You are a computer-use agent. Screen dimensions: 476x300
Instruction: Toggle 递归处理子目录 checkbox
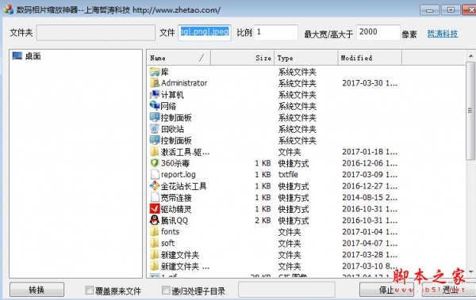pyautogui.click(x=166, y=291)
